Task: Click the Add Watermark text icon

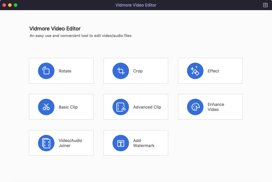Action: pos(121,143)
